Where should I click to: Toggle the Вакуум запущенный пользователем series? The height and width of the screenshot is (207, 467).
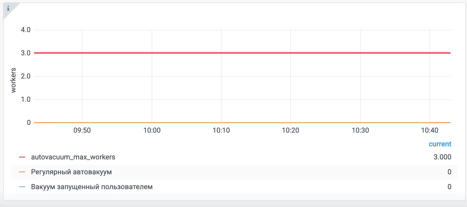pyautogui.click(x=92, y=187)
